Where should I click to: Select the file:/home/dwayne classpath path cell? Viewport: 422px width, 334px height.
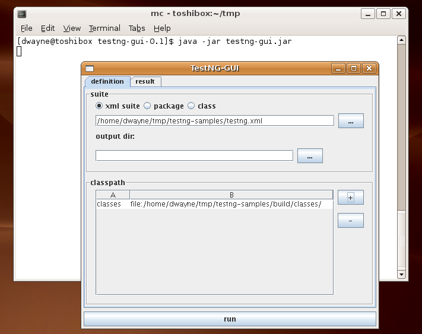(x=231, y=204)
